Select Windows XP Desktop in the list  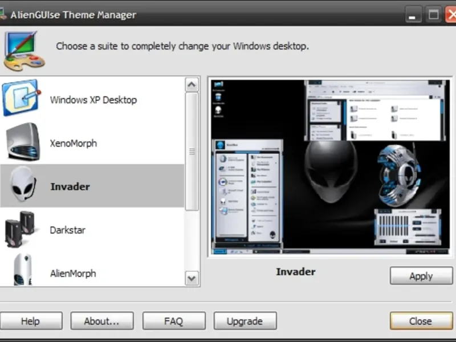click(x=93, y=100)
